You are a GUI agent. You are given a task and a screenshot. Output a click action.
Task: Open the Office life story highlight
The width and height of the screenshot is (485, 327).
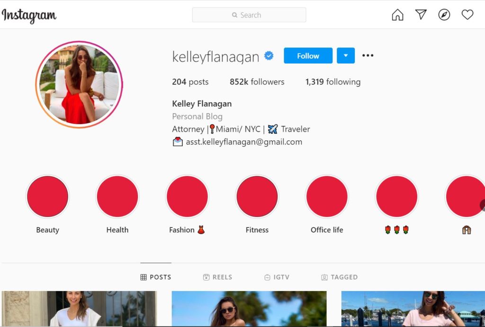coord(327,197)
